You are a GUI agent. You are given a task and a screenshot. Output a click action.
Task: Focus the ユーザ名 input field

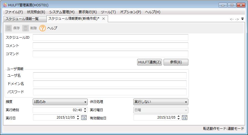(x=110, y=76)
